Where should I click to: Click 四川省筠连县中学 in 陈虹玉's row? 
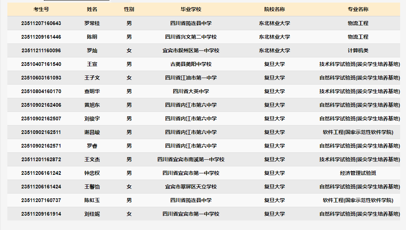191,200
